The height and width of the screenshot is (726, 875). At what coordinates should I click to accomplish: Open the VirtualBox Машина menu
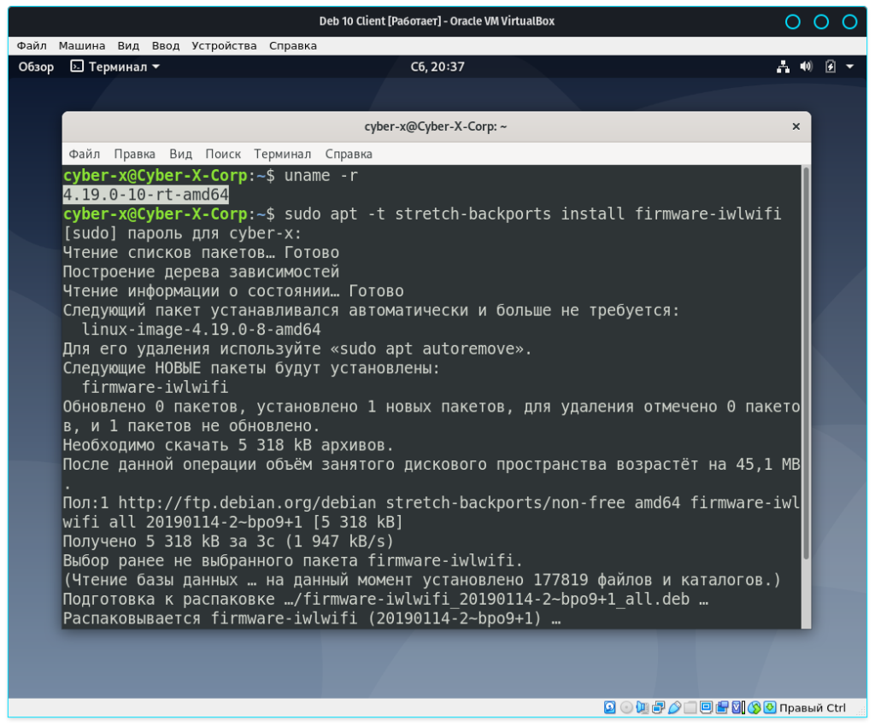82,45
